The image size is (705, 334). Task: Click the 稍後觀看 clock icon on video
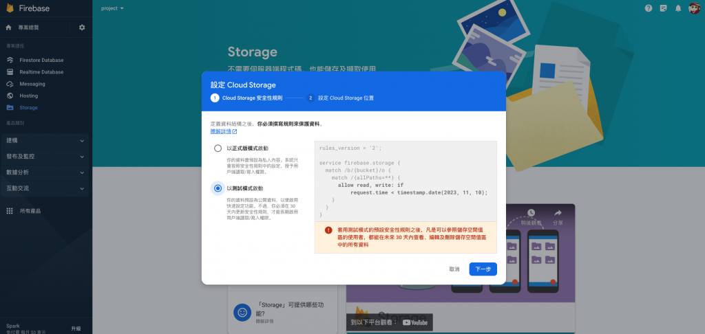[531, 213]
